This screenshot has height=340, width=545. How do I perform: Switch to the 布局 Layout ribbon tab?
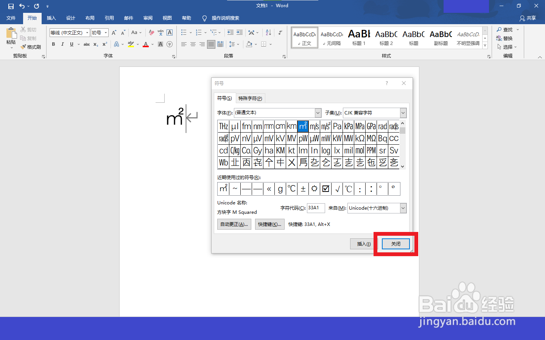(90, 18)
